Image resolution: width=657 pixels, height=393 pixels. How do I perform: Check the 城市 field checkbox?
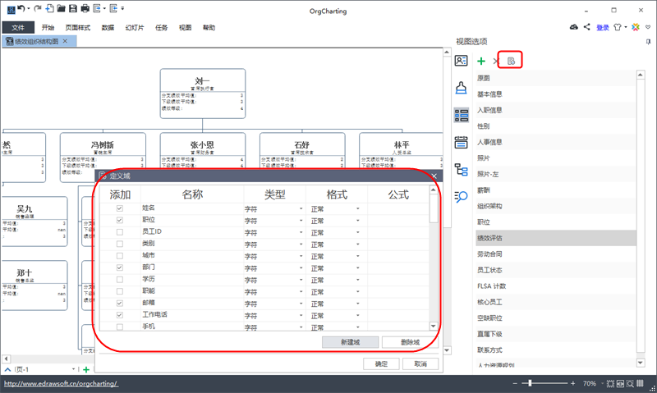[119, 256]
